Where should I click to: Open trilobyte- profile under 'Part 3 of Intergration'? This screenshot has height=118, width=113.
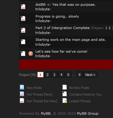[x=43, y=33]
